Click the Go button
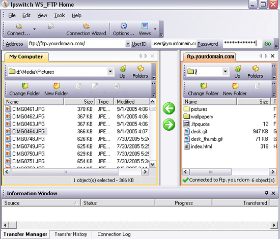 267,44
